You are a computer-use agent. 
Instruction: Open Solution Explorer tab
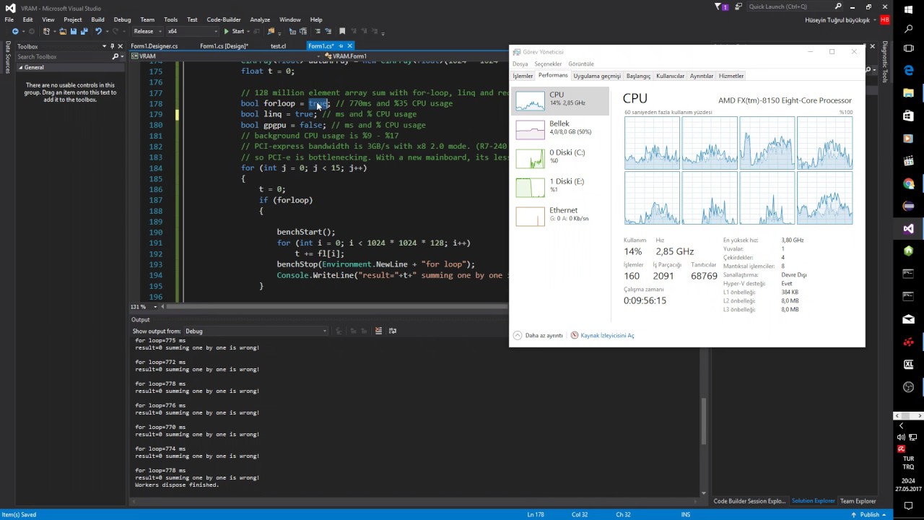[813, 500]
